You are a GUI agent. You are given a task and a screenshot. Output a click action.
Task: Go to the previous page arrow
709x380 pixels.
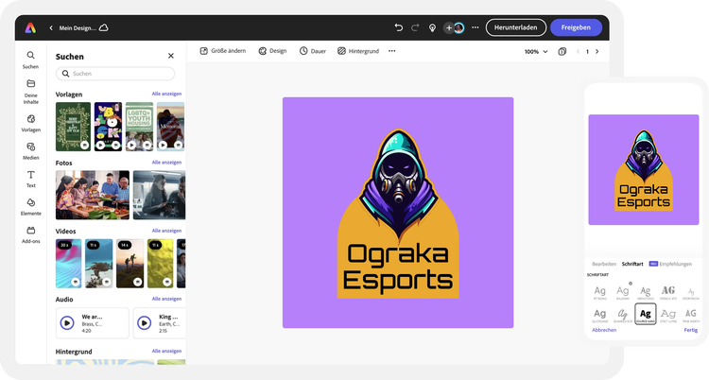(x=578, y=52)
